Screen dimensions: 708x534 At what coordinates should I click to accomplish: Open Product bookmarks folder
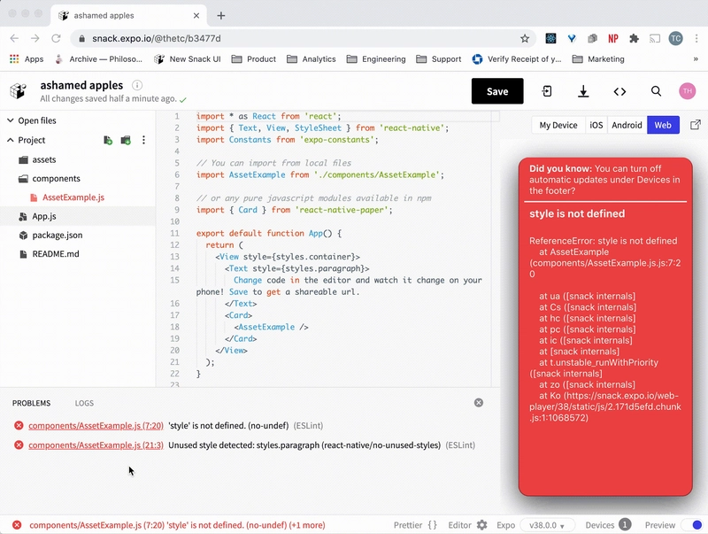pos(254,59)
